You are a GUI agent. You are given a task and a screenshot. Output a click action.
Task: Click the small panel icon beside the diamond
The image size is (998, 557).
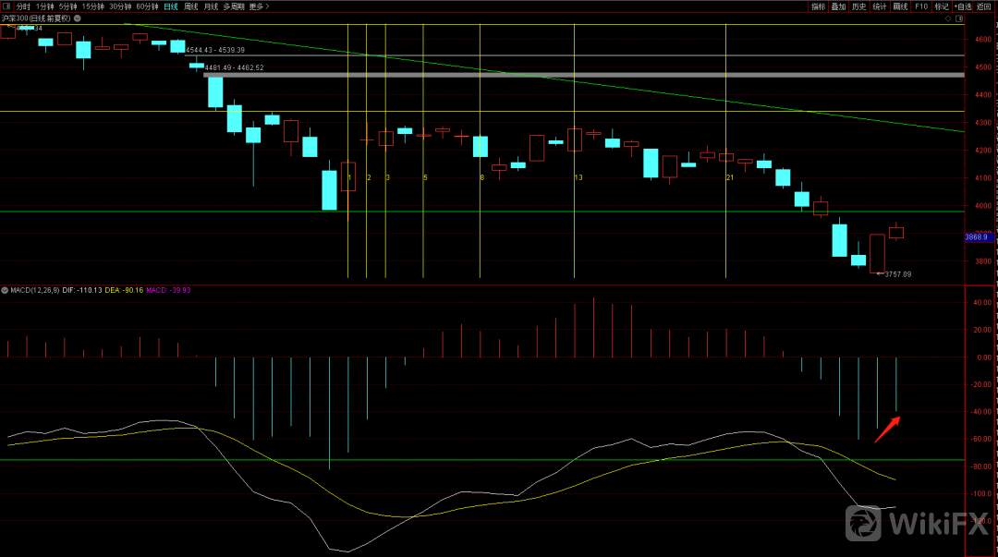[961, 18]
